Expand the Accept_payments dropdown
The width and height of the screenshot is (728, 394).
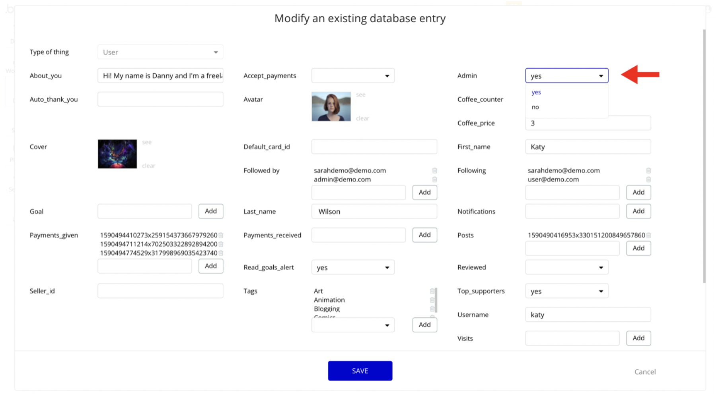pyautogui.click(x=353, y=76)
